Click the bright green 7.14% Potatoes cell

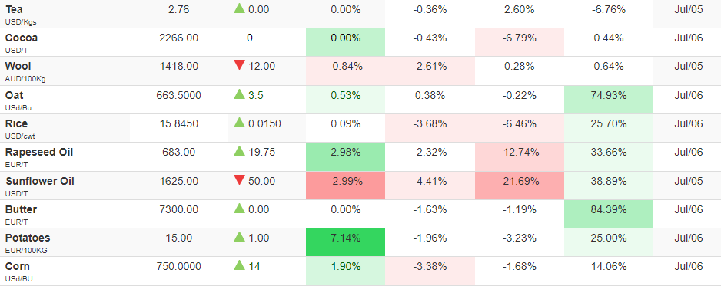[x=345, y=242]
